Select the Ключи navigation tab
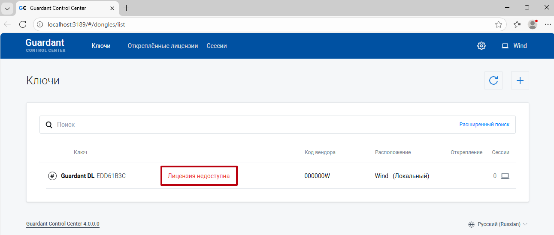The height and width of the screenshot is (235, 554). pyautogui.click(x=101, y=46)
